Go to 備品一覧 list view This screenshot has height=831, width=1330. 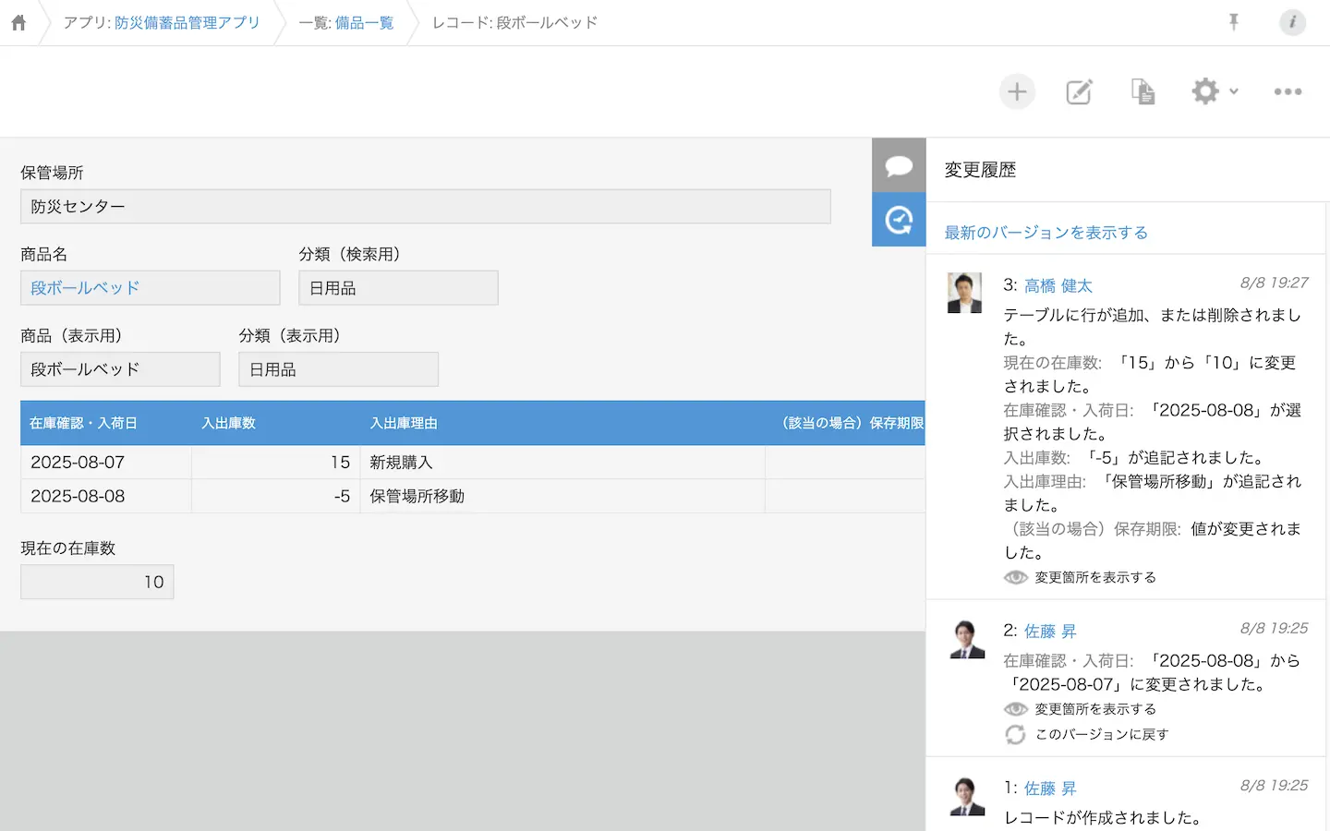pyautogui.click(x=364, y=22)
